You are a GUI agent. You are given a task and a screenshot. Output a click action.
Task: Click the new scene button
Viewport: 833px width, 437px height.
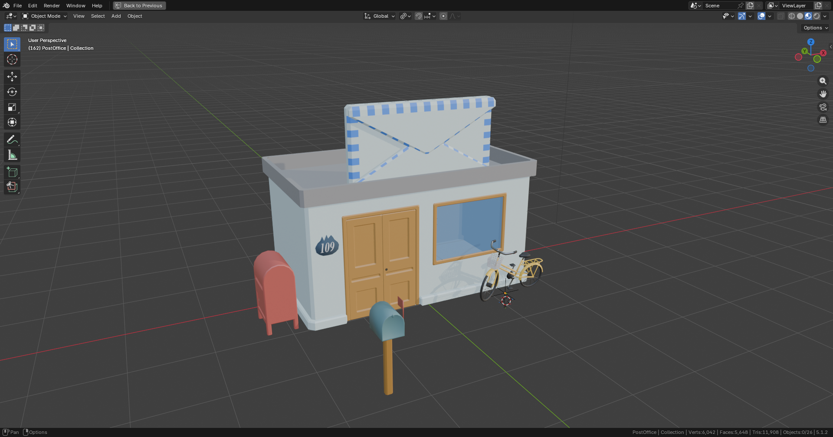pyautogui.click(x=750, y=6)
